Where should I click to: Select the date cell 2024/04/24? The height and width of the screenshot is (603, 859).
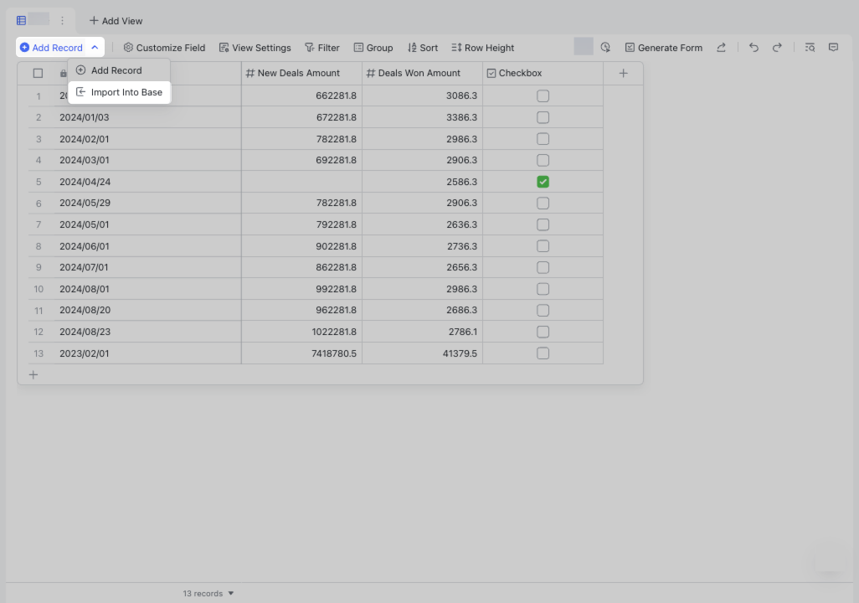point(147,182)
